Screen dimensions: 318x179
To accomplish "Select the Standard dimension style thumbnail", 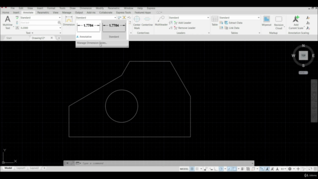I will coord(114,30).
